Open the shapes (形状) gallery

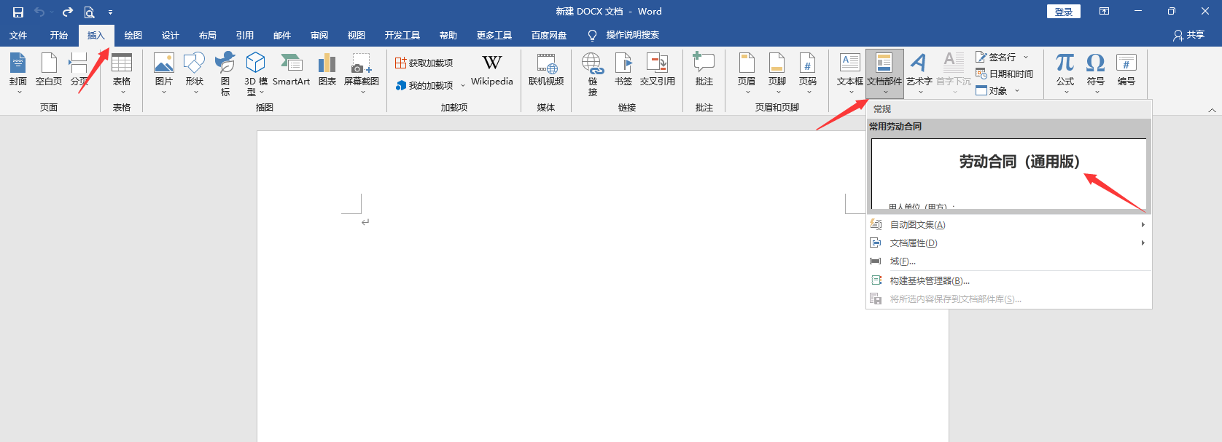coord(195,73)
